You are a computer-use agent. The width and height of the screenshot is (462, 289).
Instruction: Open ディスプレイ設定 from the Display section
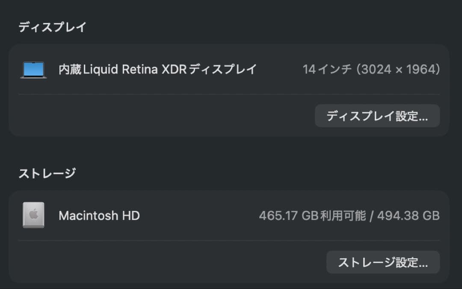click(x=377, y=116)
